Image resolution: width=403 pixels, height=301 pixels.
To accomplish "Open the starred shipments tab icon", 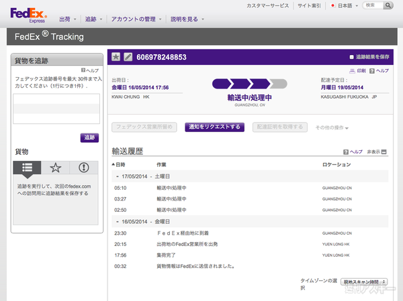I will (56, 168).
